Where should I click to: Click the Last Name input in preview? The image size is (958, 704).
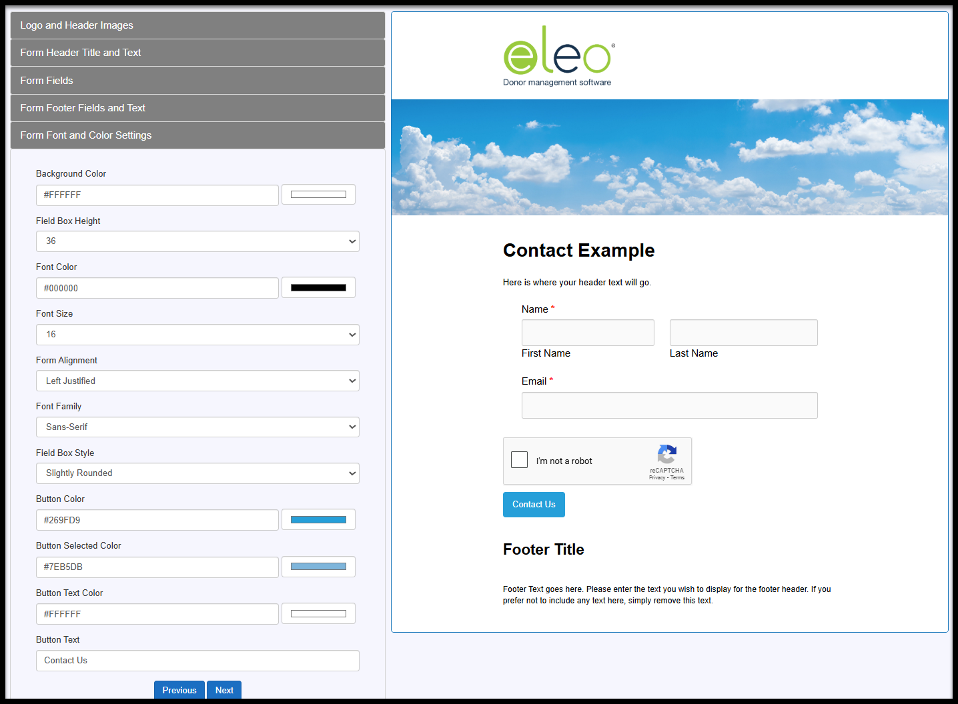click(744, 333)
